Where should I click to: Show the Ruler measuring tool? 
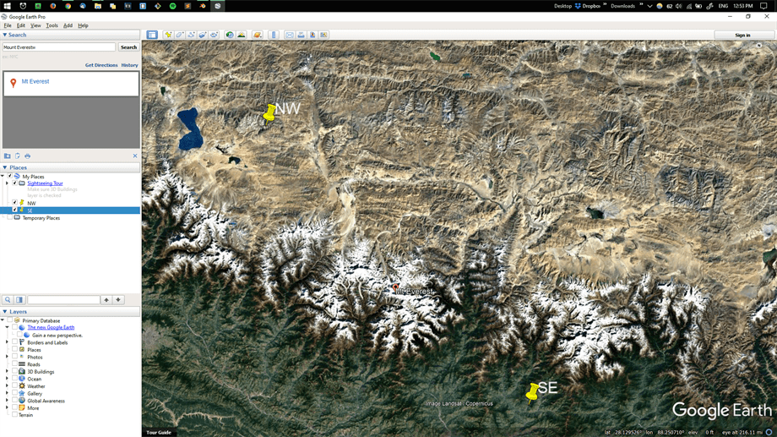pyautogui.click(x=274, y=35)
